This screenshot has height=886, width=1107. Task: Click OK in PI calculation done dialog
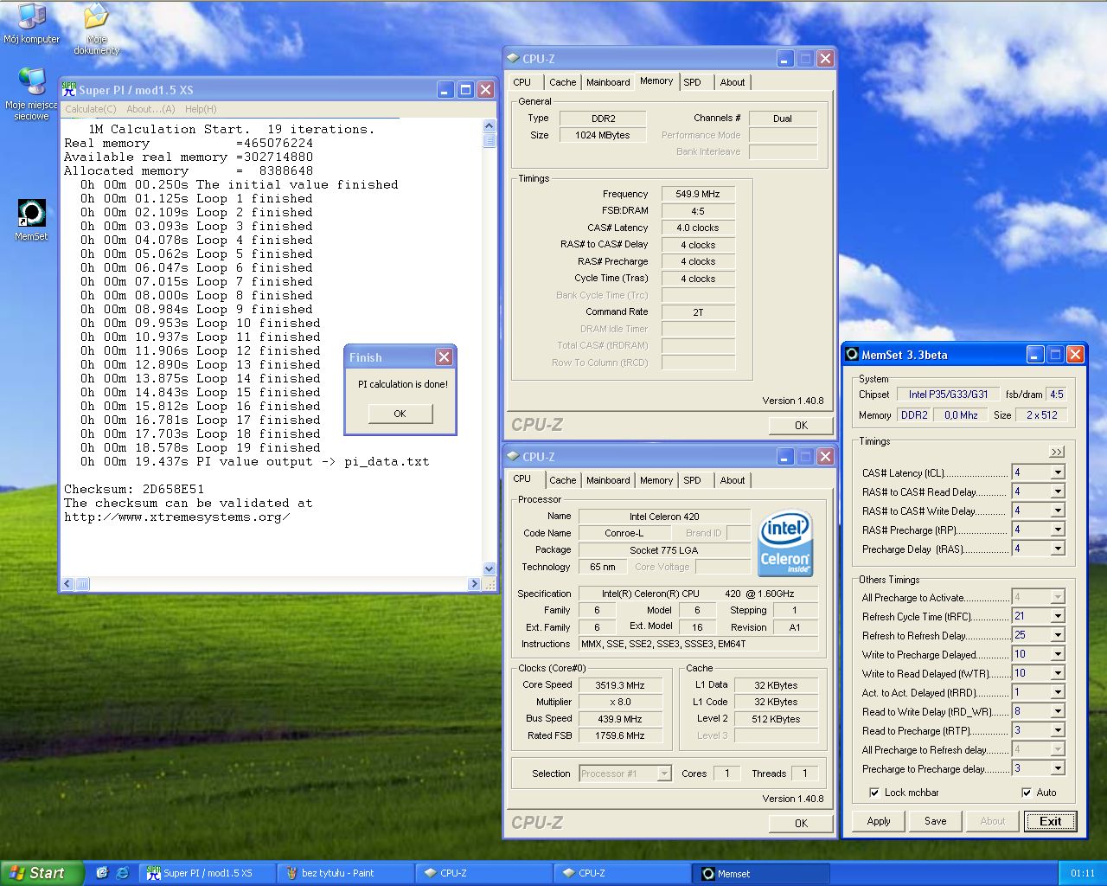[400, 414]
